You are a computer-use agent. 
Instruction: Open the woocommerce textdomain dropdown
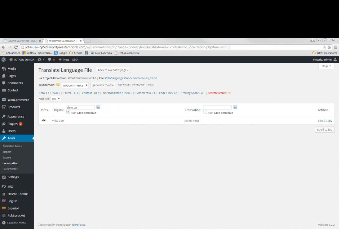75,86
